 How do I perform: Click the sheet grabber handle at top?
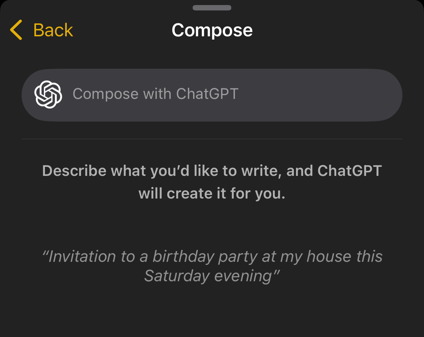point(212,8)
